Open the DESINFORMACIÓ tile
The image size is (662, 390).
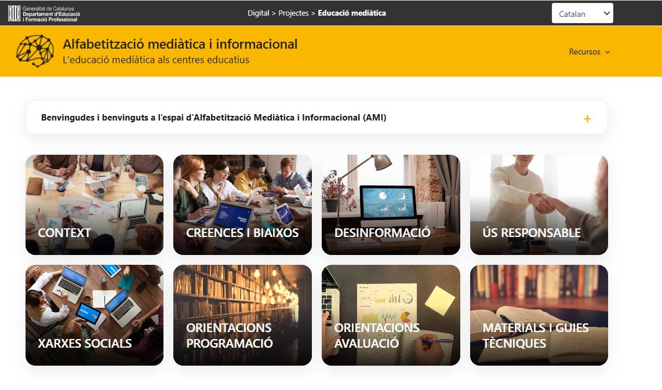coord(391,205)
